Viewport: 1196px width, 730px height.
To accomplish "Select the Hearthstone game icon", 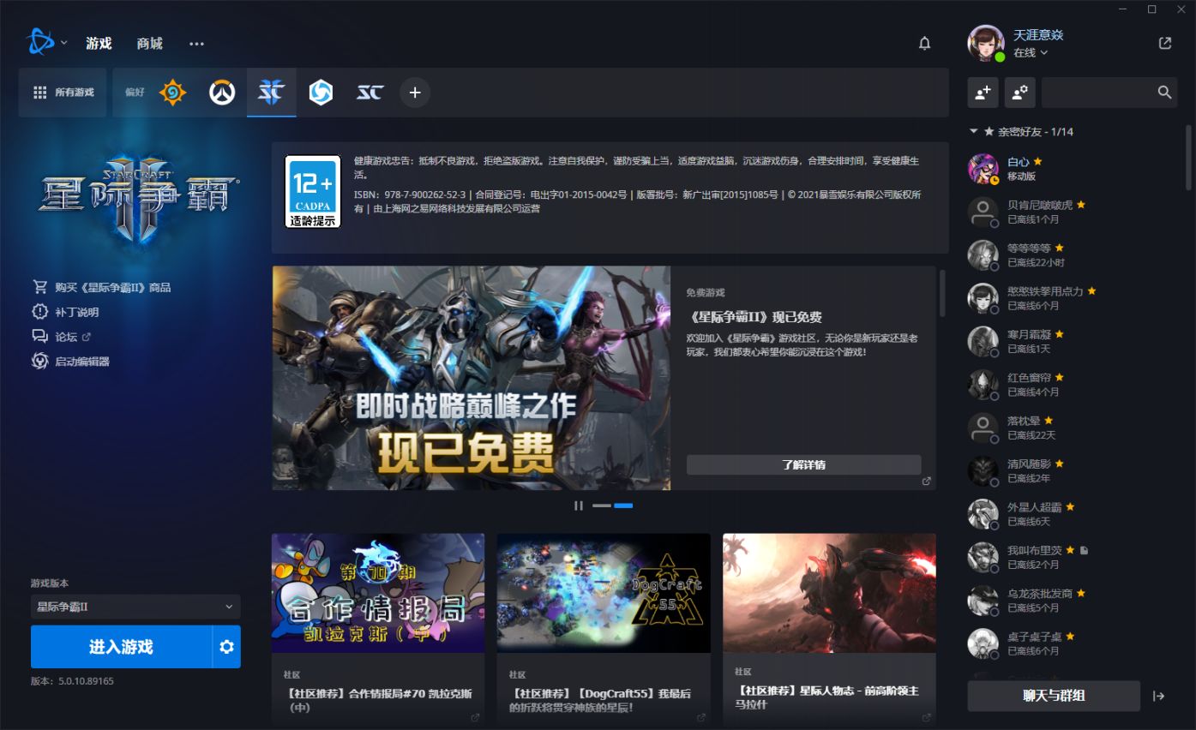I will [172, 93].
